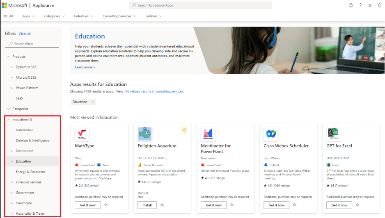Viewport: 385px width, 218px height.
Task: Open the Categories navigation dropdown
Action: coord(54,16)
